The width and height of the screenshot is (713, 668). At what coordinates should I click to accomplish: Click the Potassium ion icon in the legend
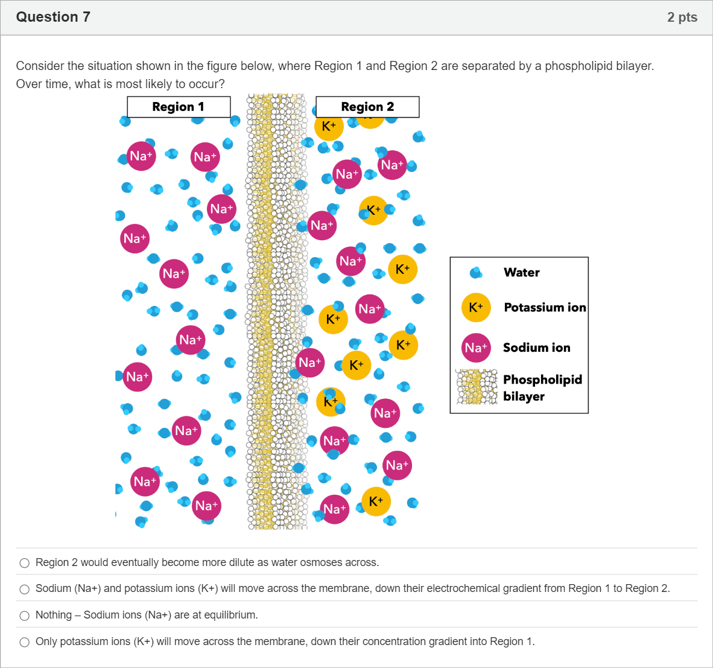(x=476, y=307)
